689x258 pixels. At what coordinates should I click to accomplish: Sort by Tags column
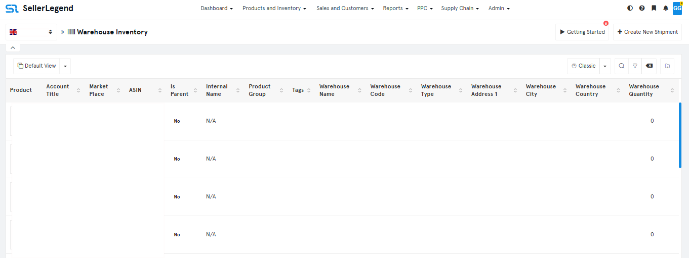309,90
